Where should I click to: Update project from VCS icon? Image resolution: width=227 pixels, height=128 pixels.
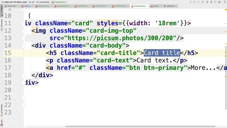(x=207, y=2)
